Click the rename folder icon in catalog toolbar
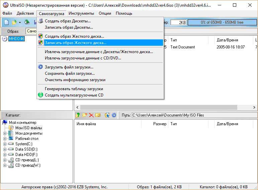The image size is (258, 190). (x=98, y=115)
